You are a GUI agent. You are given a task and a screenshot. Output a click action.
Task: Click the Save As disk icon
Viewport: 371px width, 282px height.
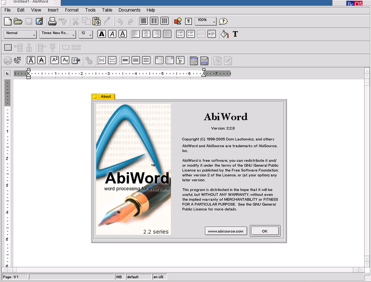[x=39, y=21]
